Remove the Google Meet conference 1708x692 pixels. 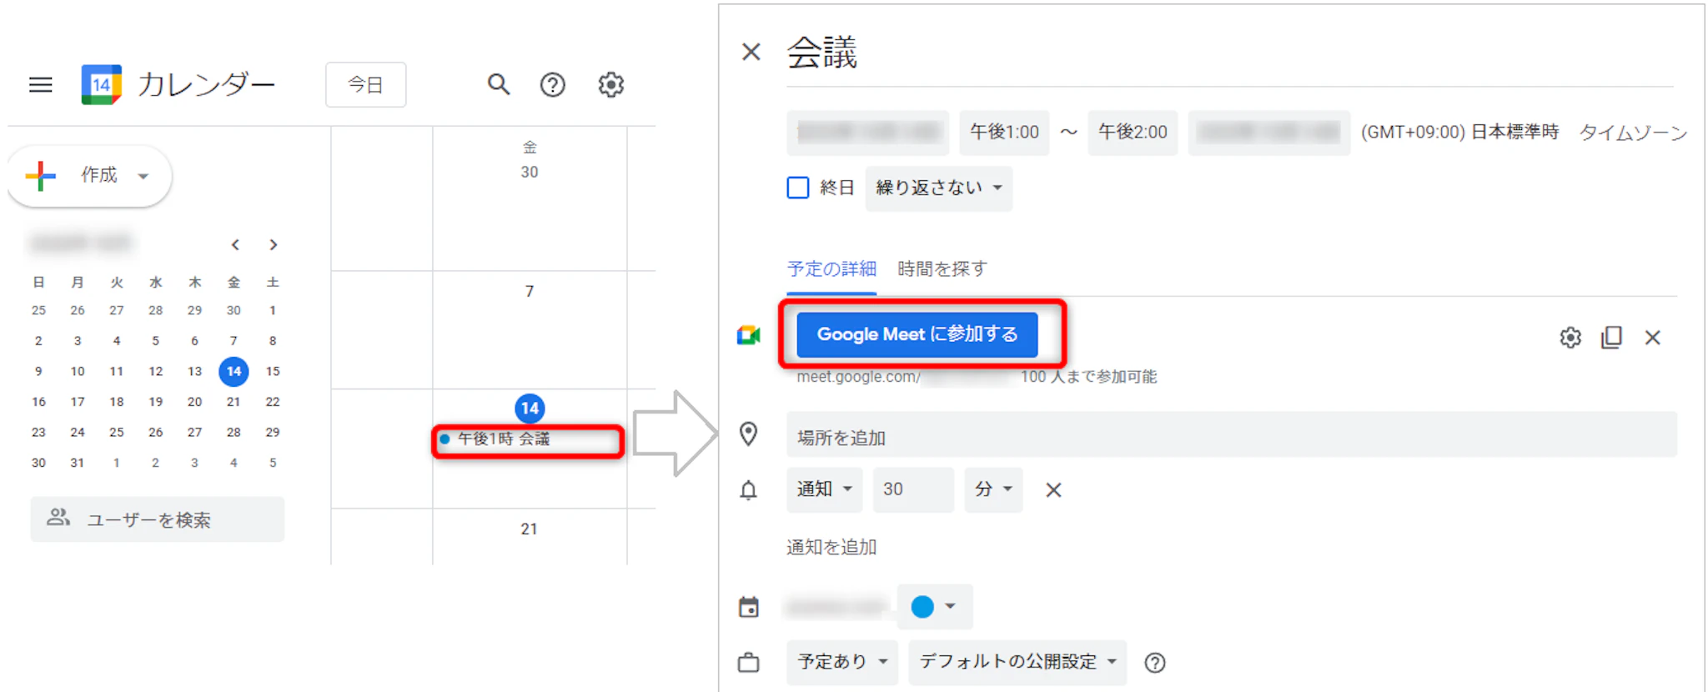coord(1652,338)
